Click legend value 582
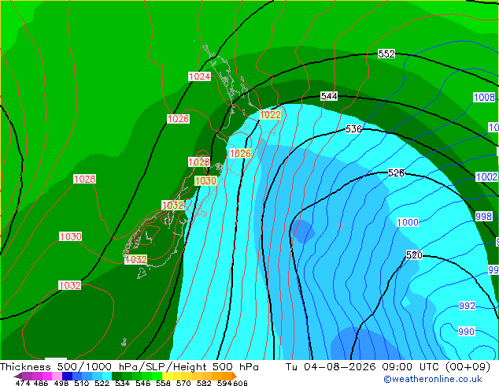Viewport: 499px width, 386px height. click(x=204, y=383)
